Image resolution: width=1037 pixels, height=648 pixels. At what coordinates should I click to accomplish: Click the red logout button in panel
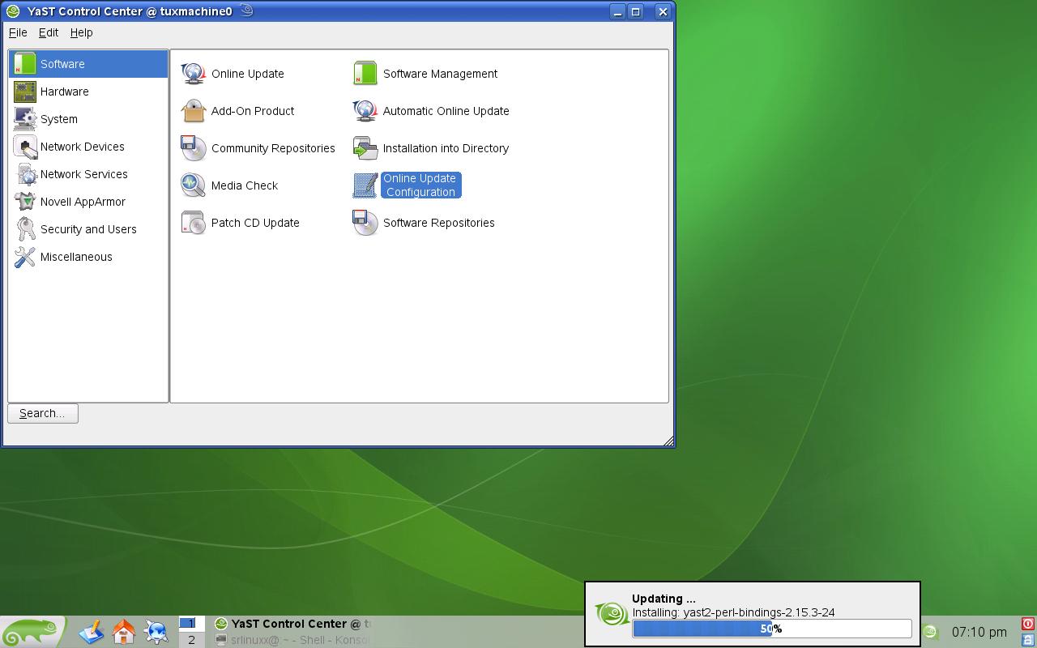[x=1028, y=624]
